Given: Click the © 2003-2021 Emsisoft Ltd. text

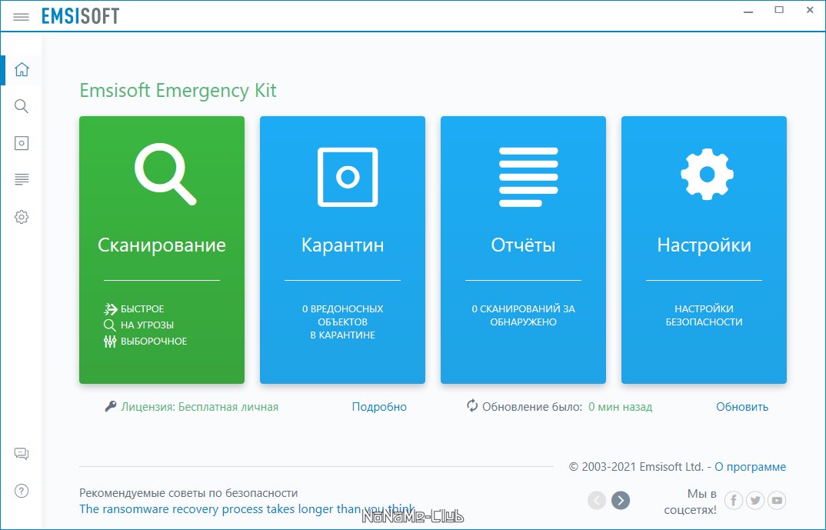Looking at the screenshot, I should coord(636,467).
